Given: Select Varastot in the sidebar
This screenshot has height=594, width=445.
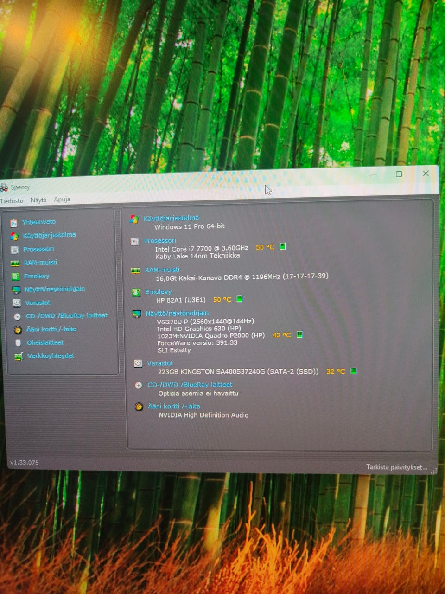Looking at the screenshot, I should [38, 302].
